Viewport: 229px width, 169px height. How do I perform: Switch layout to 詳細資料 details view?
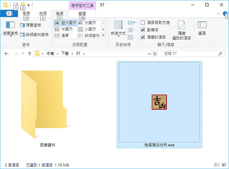(89, 35)
